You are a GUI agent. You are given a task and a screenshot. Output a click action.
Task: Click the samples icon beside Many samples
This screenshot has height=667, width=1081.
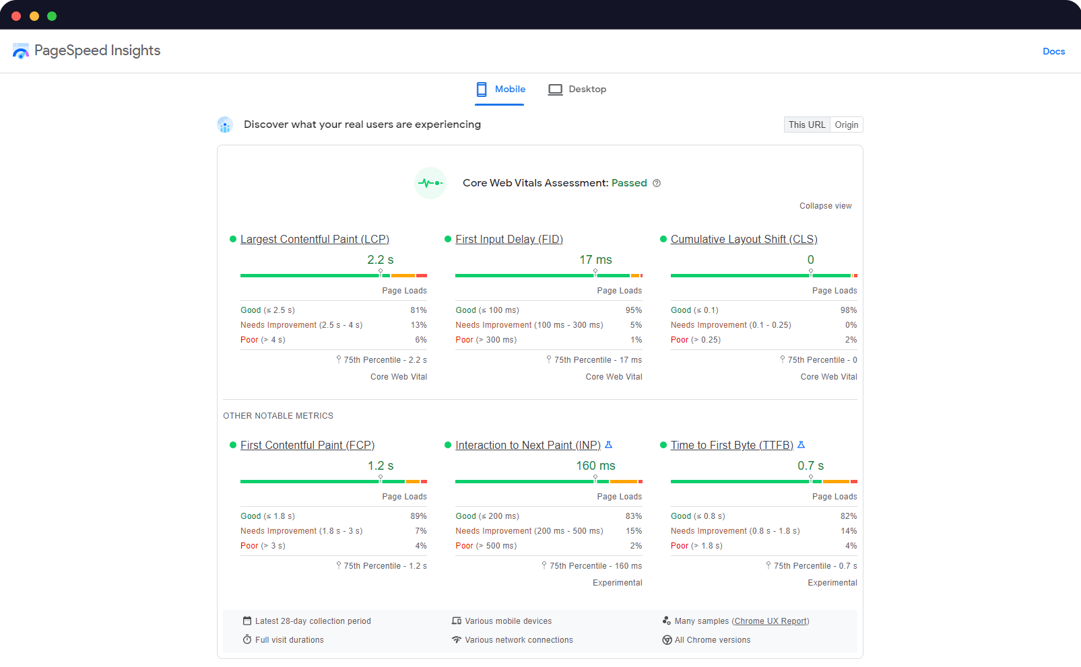pyautogui.click(x=667, y=621)
